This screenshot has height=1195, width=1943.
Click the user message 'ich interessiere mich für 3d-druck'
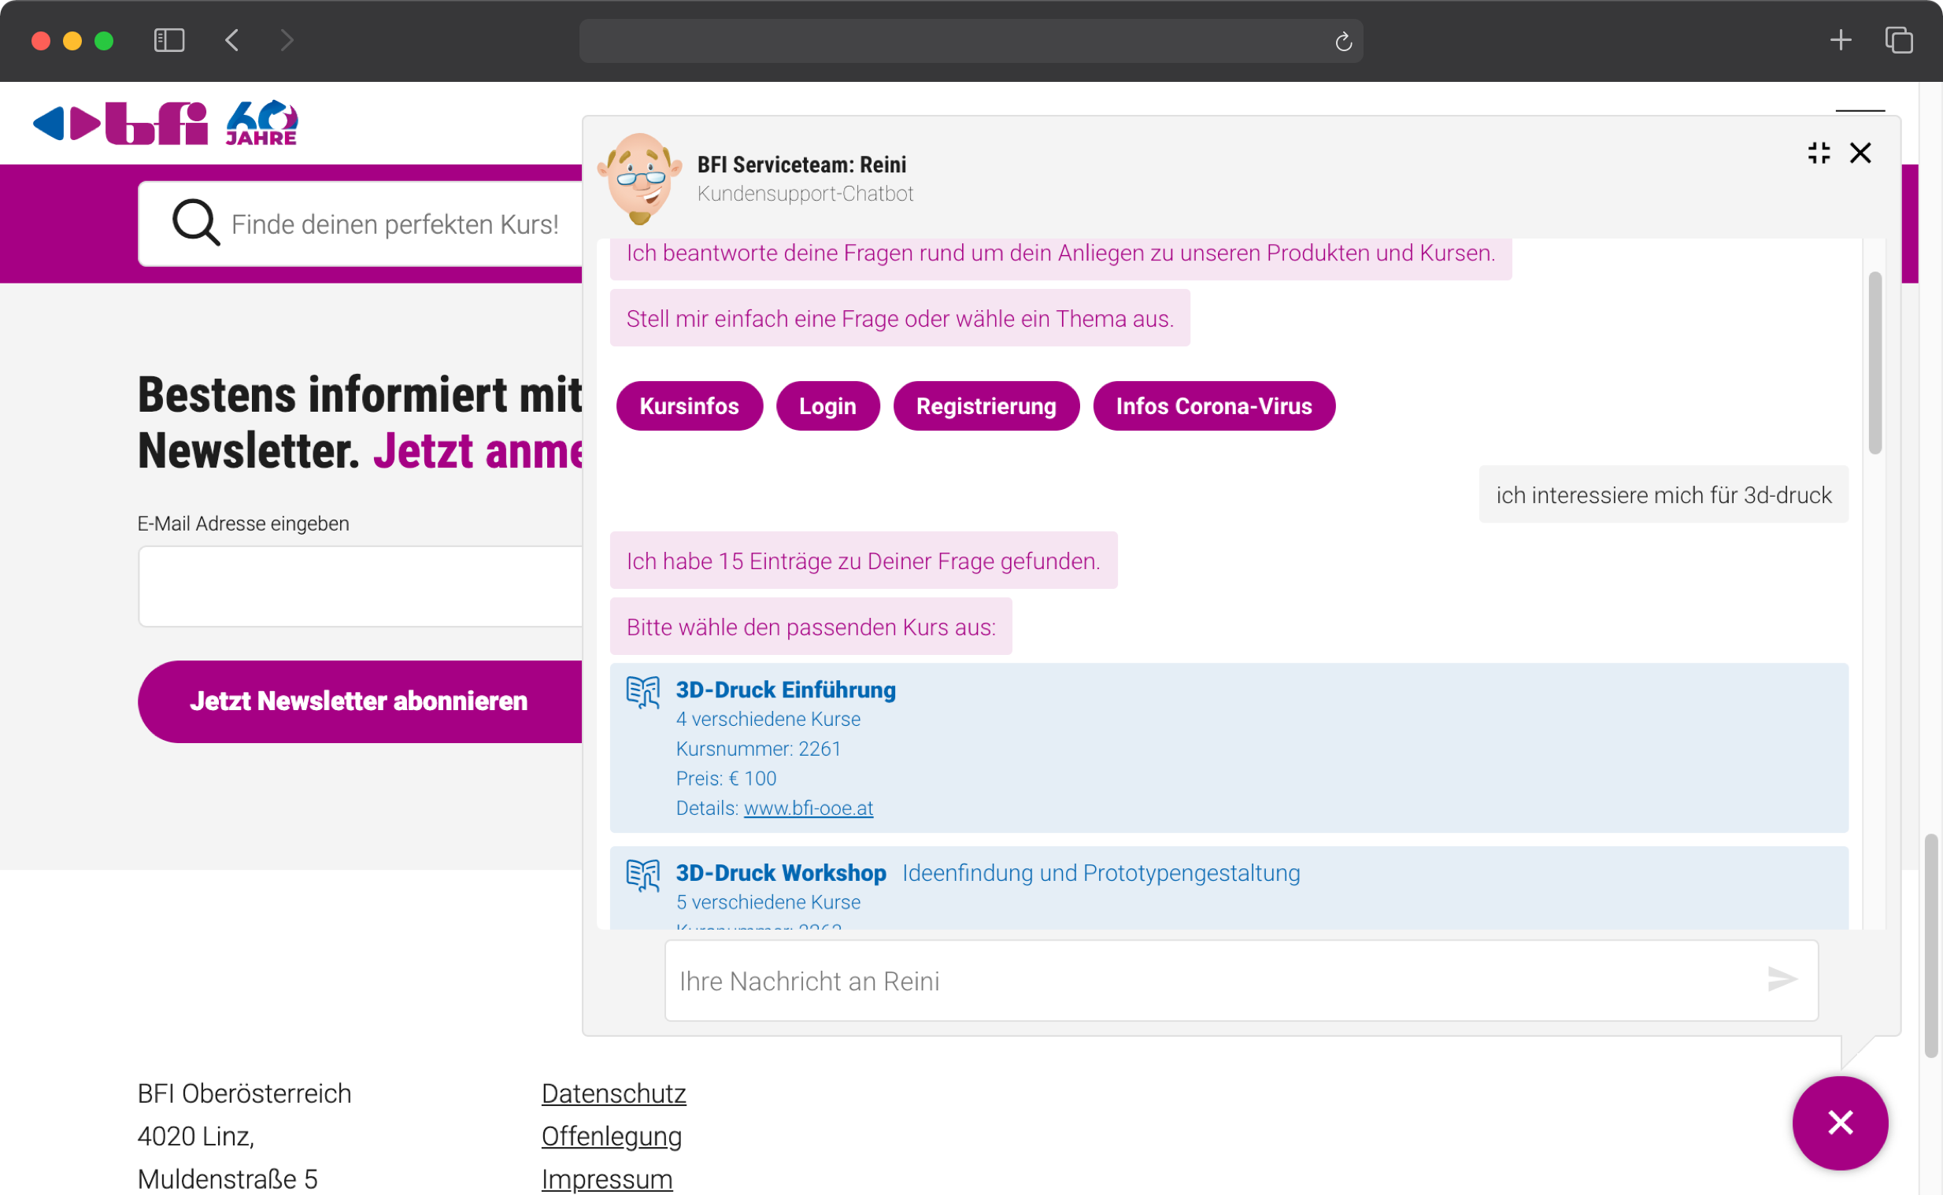[1663, 494]
